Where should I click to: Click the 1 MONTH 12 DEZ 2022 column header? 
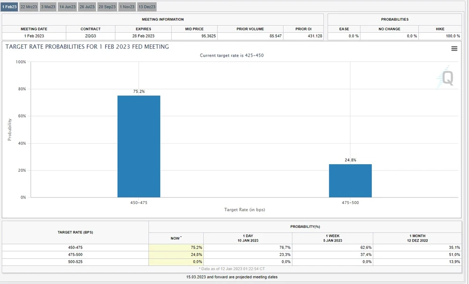tap(417, 238)
